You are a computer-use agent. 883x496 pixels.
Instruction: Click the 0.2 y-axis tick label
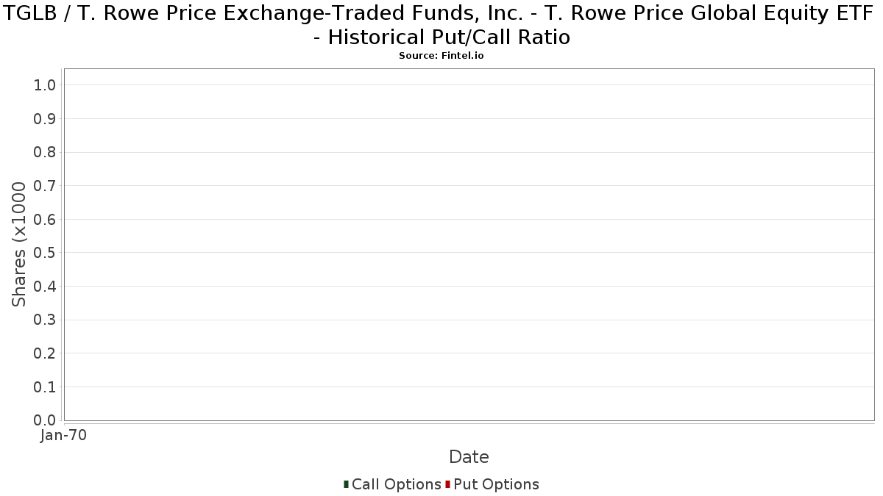[x=45, y=353]
